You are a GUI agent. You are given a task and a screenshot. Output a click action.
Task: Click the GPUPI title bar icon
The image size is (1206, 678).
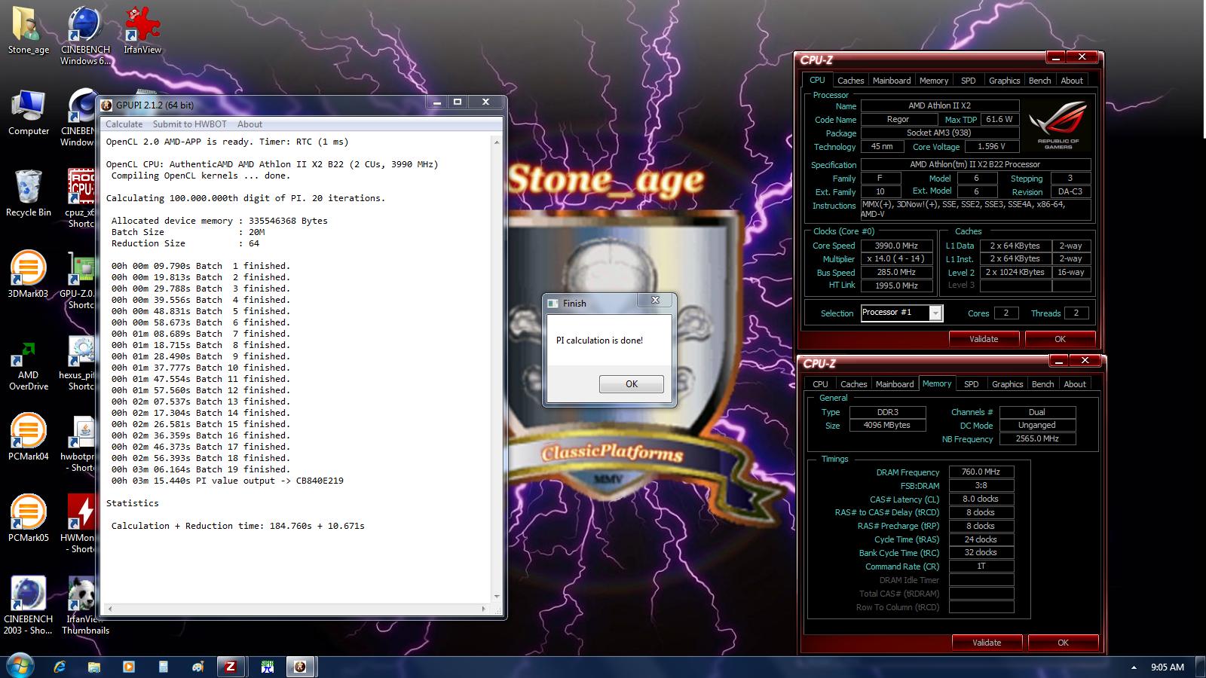tap(107, 105)
